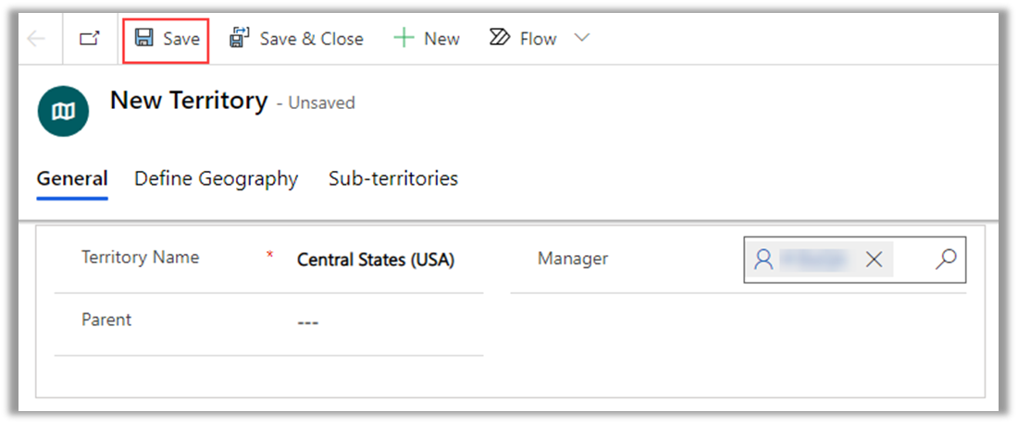Click the Save & Close icon
1018x424 pixels.
[240, 38]
